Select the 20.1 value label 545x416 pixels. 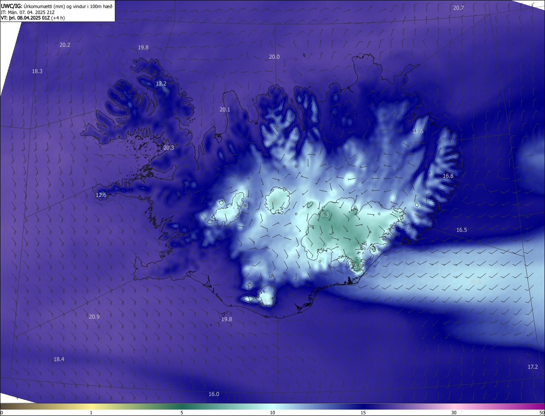point(225,109)
